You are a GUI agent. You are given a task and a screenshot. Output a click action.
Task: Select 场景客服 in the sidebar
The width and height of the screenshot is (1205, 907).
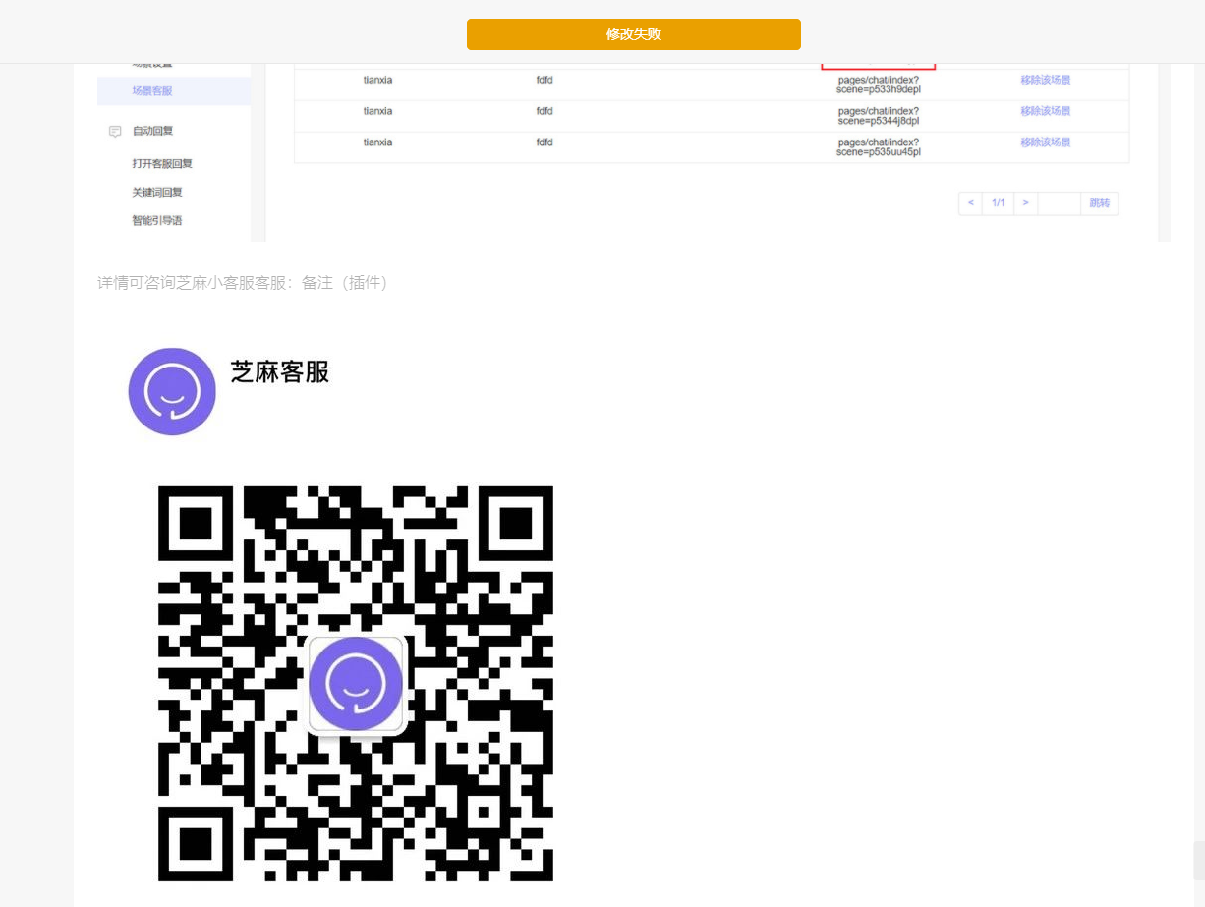tap(152, 90)
